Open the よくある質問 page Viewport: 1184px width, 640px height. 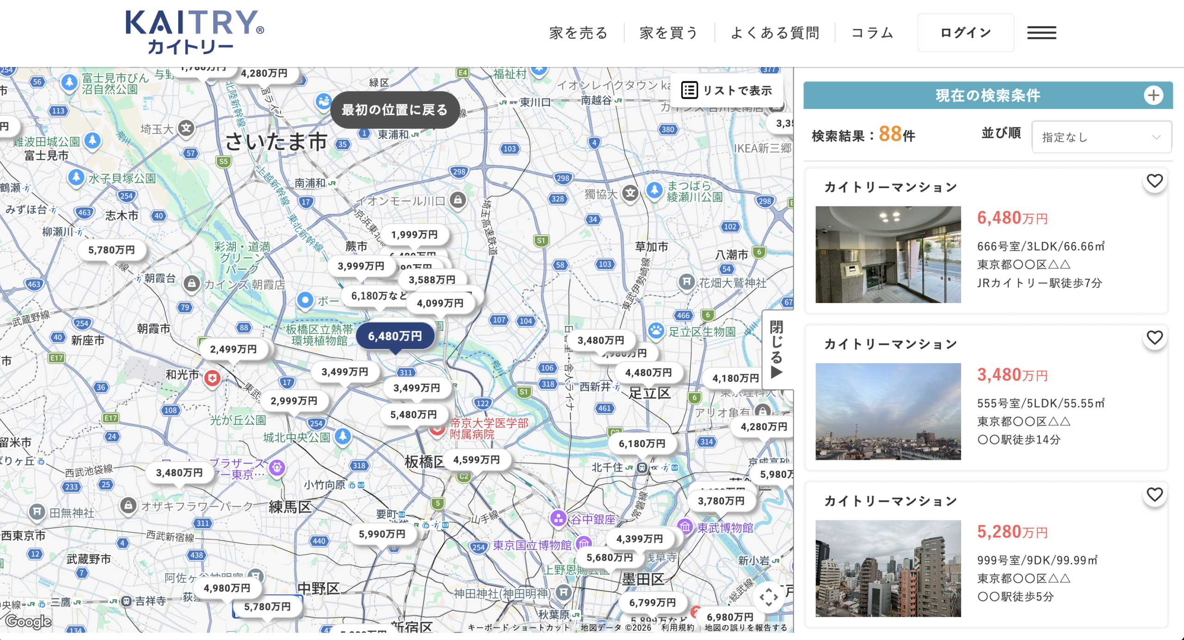[x=775, y=32]
